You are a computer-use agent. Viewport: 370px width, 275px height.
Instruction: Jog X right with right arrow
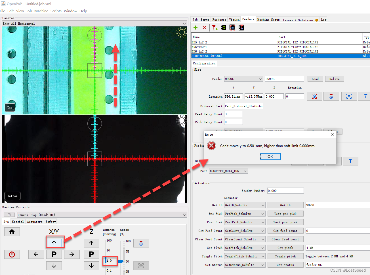72,254
